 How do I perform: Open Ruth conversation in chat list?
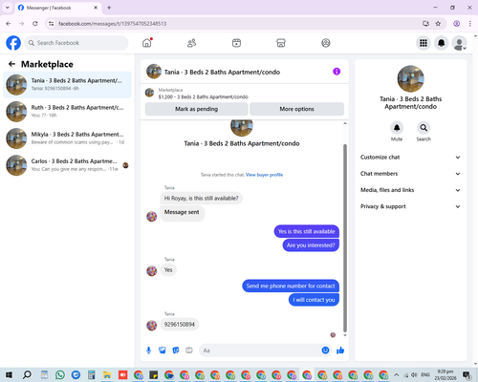pos(67,112)
